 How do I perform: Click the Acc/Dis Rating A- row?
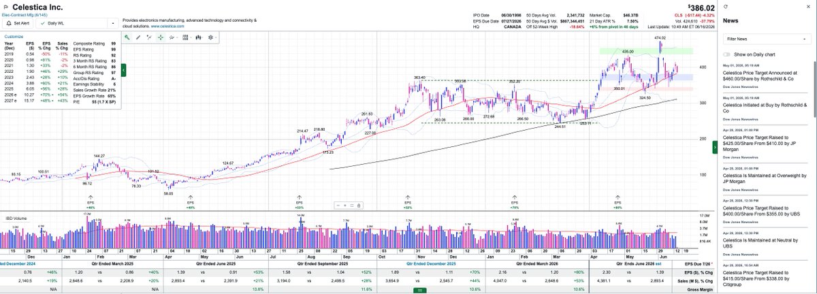coord(95,78)
